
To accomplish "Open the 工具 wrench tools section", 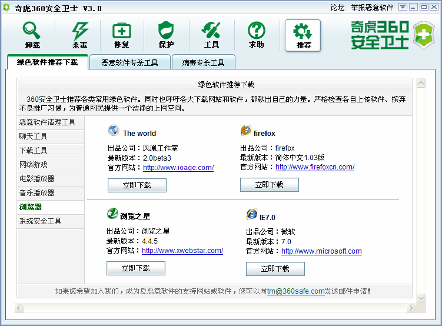I will click(x=211, y=35).
